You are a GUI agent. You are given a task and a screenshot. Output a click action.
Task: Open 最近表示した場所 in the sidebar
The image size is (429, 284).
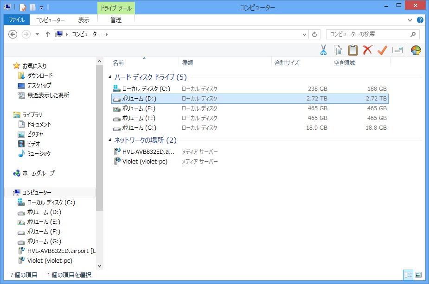tap(48, 95)
